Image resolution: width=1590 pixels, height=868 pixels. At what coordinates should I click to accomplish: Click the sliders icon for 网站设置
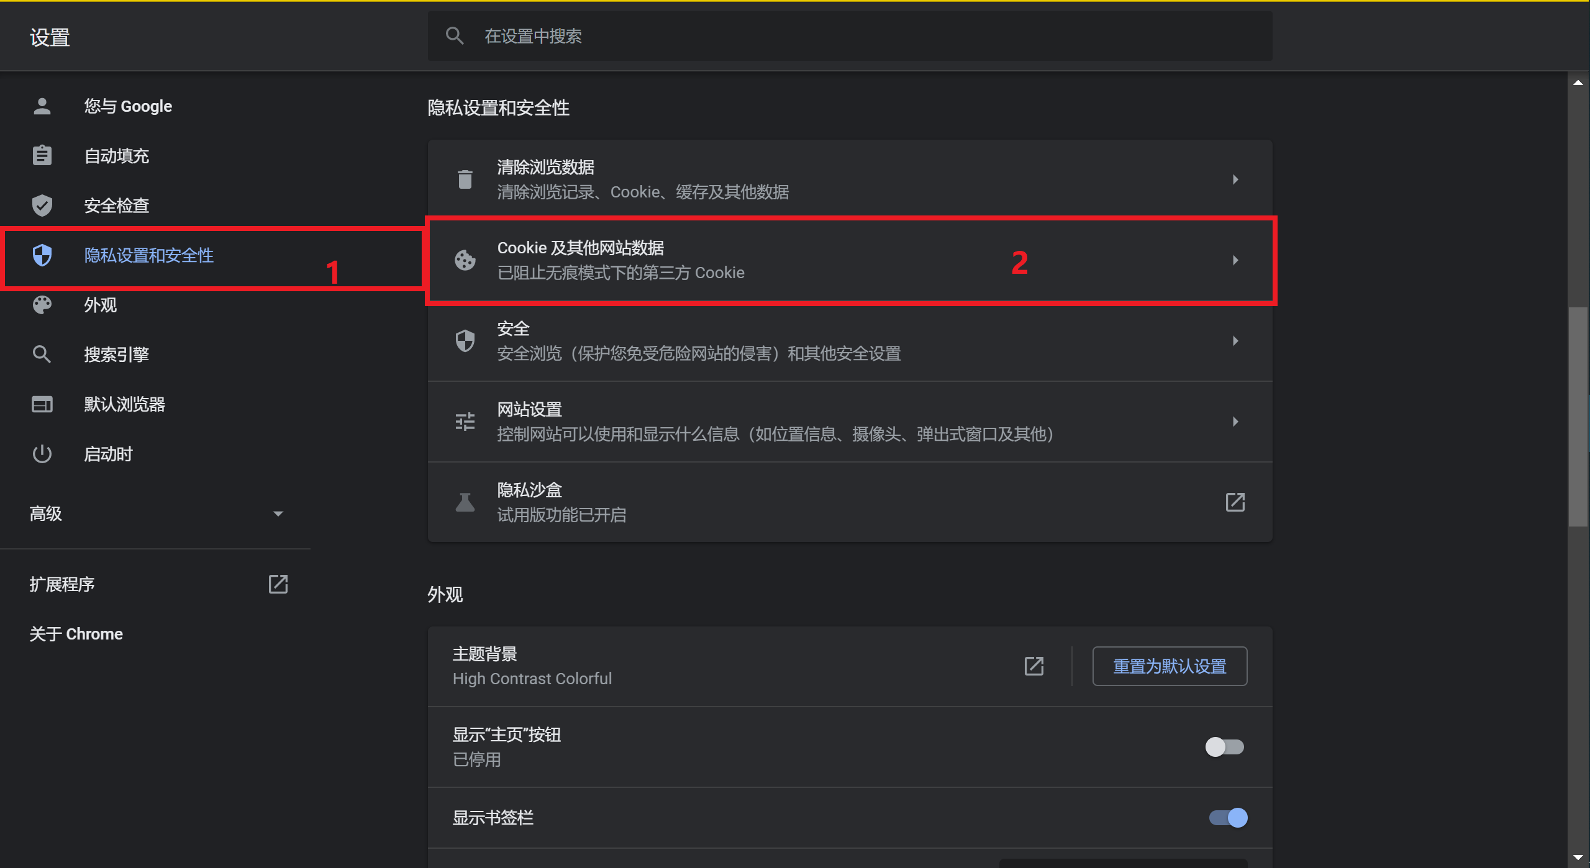(465, 422)
